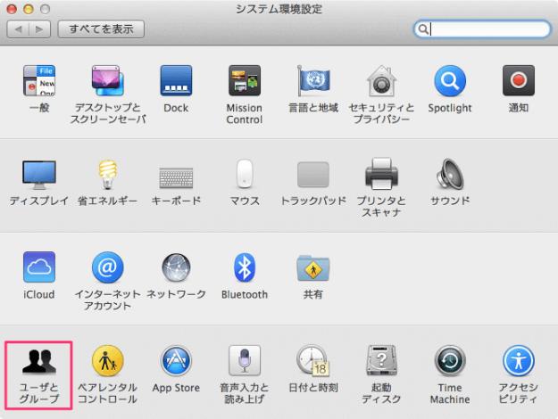Open the App Store preferences icon
Viewport: 558px width, 419px height.
coord(176,361)
